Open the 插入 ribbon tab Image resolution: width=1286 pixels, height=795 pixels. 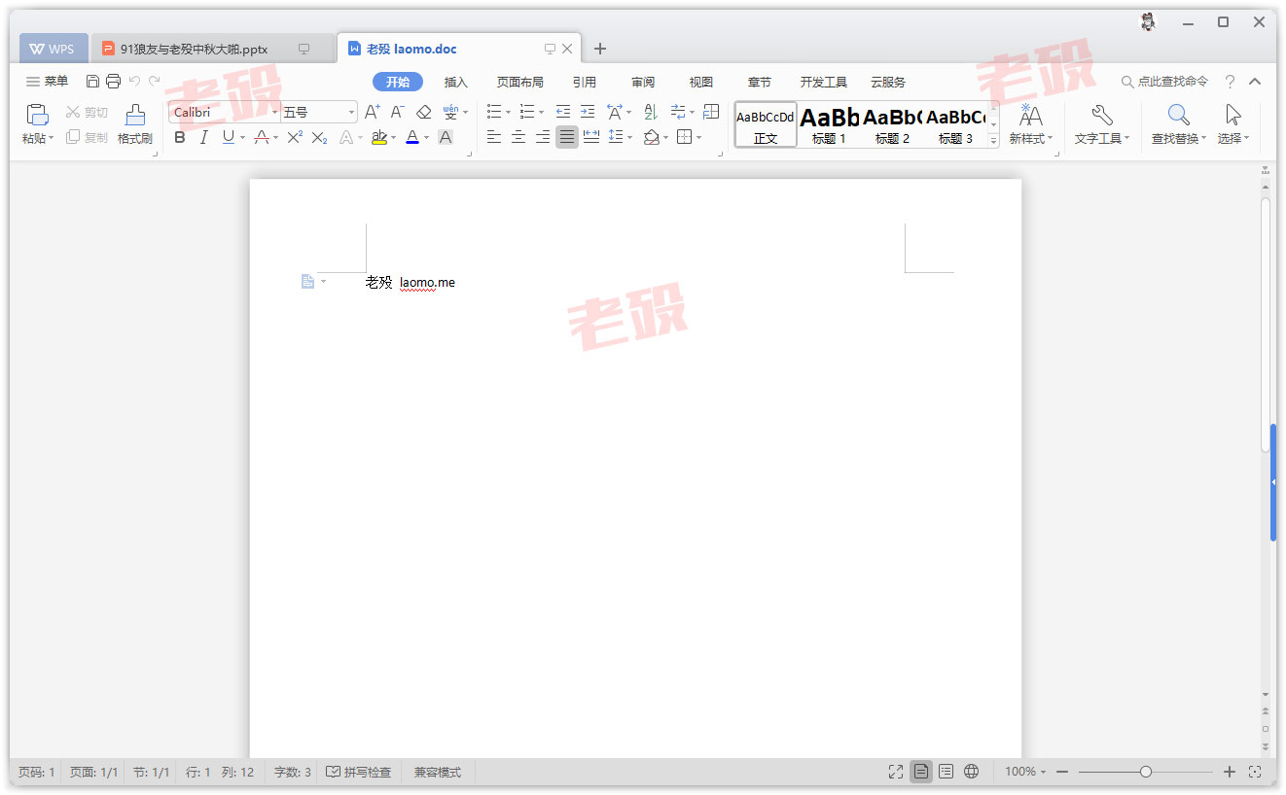coord(456,83)
